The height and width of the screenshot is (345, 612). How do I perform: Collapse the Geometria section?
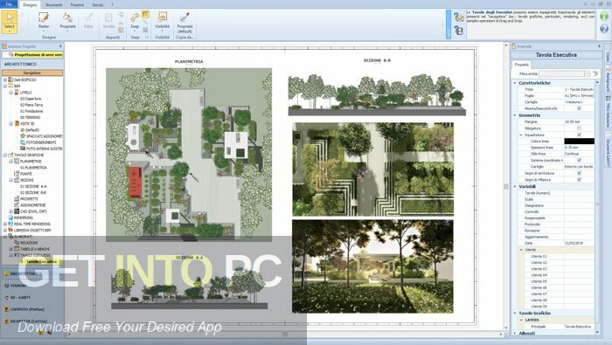click(515, 115)
